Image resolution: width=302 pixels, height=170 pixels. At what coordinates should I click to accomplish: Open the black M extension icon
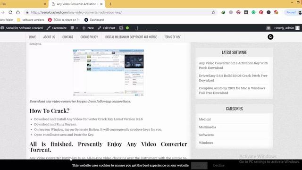tap(246, 12)
